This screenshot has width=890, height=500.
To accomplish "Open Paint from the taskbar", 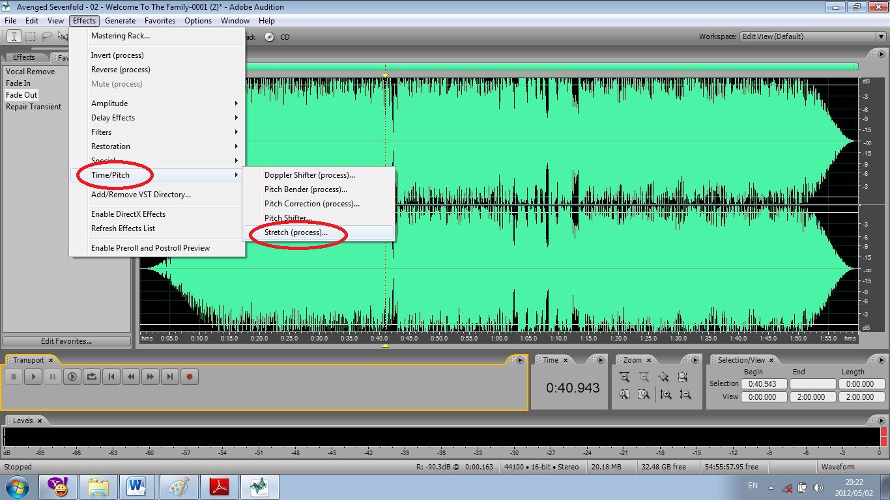I will coord(178,487).
